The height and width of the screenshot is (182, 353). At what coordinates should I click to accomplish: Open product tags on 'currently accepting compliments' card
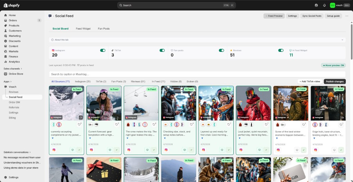79,124
